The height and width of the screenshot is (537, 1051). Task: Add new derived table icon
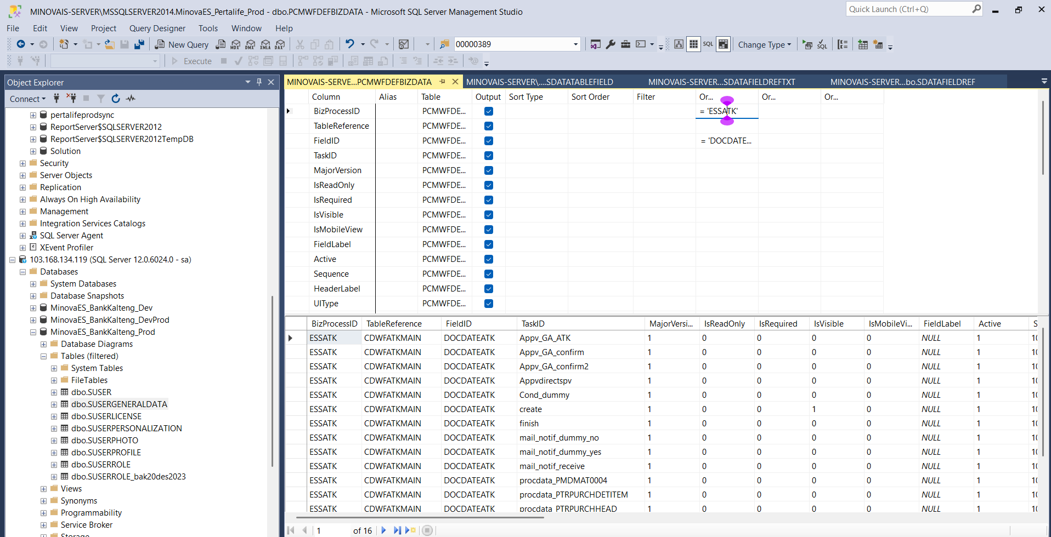[x=878, y=44]
